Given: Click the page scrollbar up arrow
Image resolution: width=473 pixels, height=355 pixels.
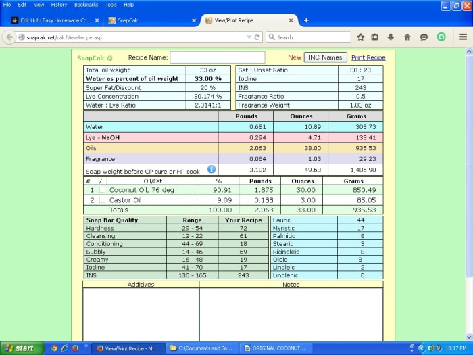Looking at the screenshot, I should pyautogui.click(x=469, y=51).
